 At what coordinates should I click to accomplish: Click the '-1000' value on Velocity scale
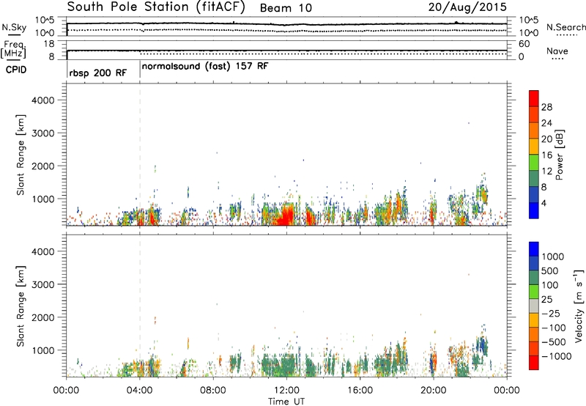(x=557, y=356)
